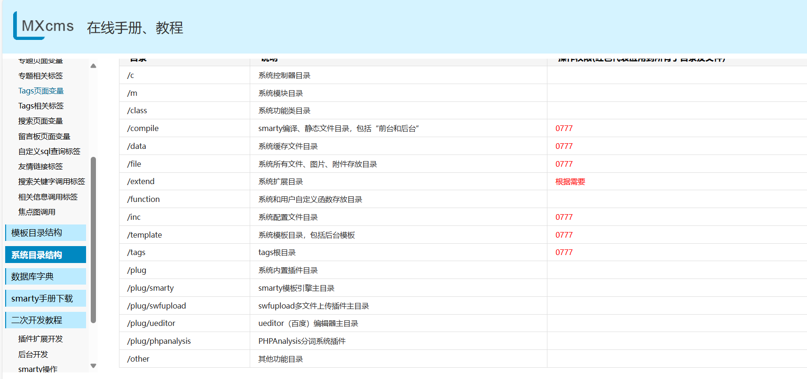Open the Tags页面变量 link
The image size is (807, 379).
point(41,91)
